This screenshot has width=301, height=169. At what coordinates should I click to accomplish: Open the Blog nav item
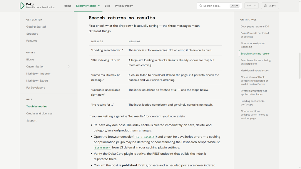[108, 6]
